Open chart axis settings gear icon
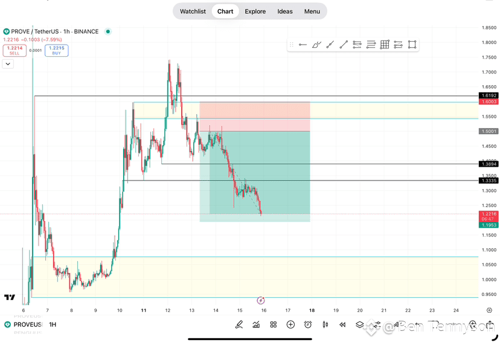This screenshot has width=500, height=343. (490, 310)
